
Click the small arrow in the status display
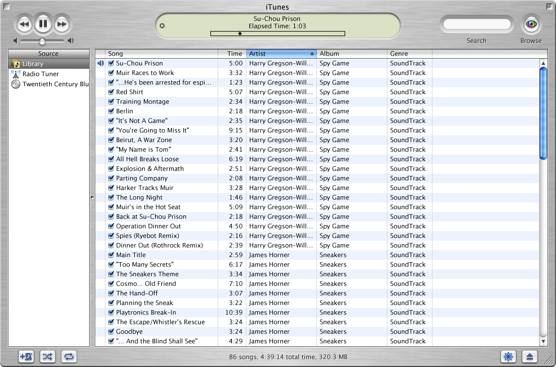[x=162, y=25]
